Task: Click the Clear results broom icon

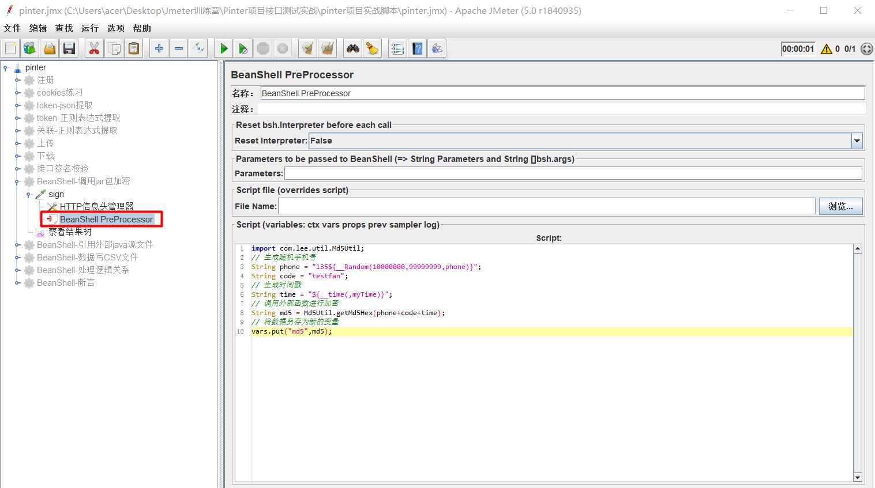Action: (x=308, y=48)
